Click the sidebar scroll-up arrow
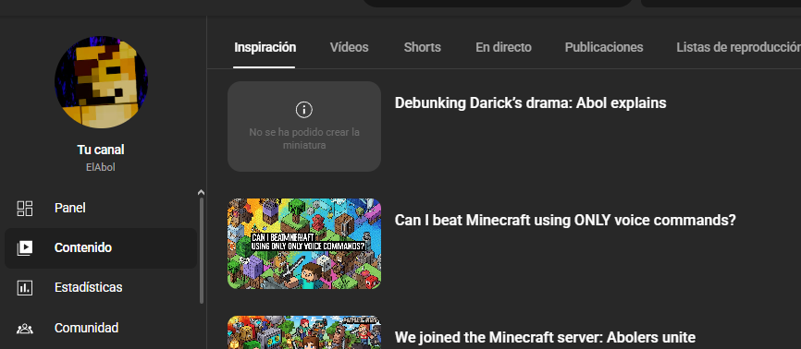The width and height of the screenshot is (801, 349). point(201,192)
